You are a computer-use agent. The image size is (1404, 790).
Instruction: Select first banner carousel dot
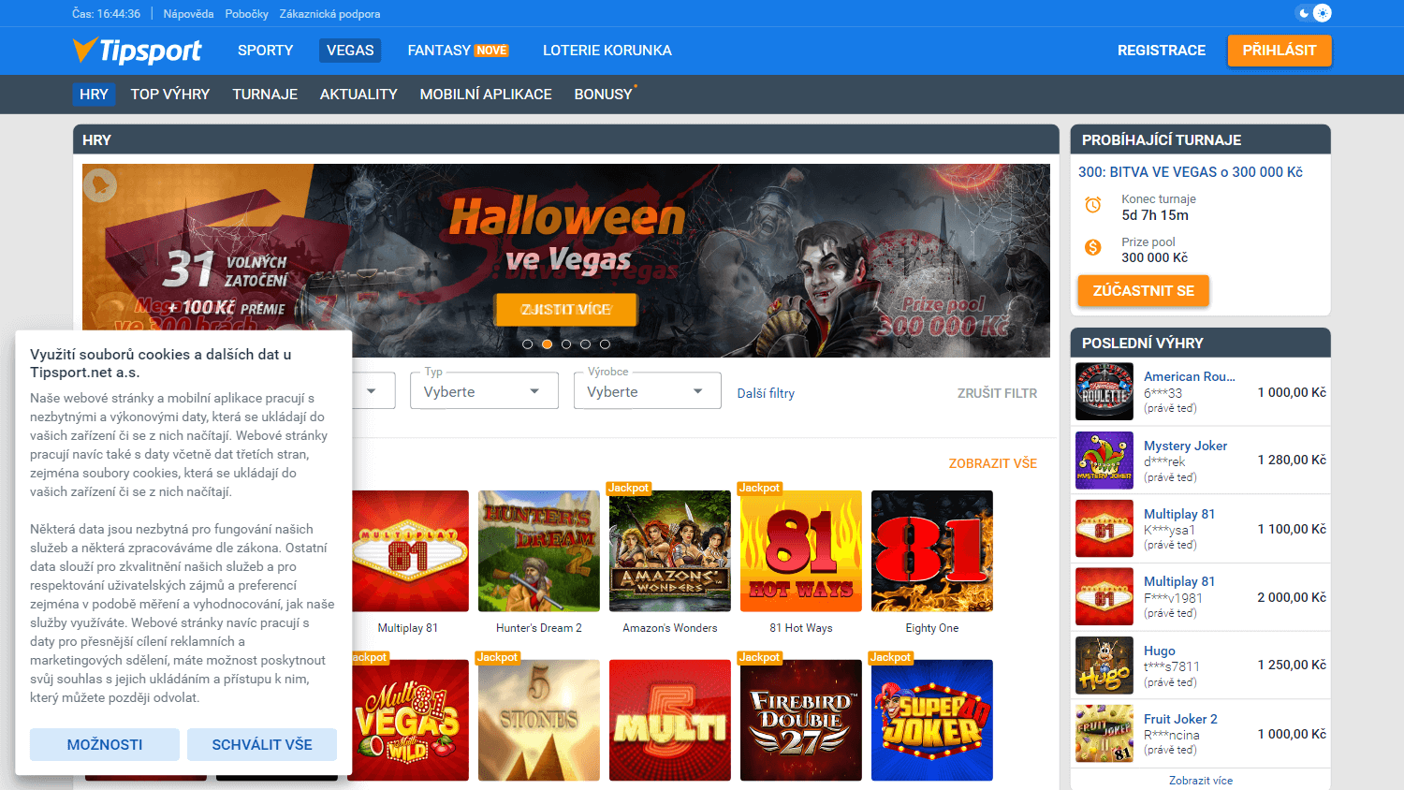(x=528, y=344)
